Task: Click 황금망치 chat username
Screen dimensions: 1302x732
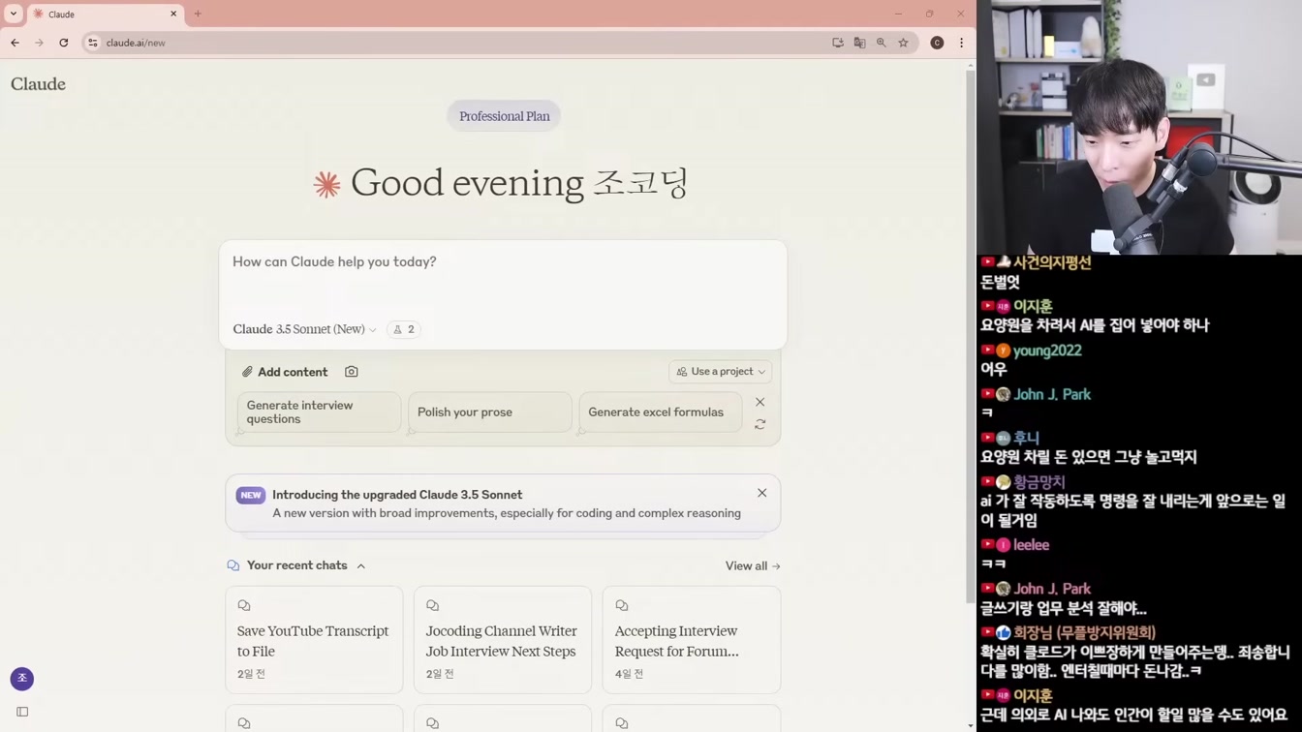Action: point(1039,481)
